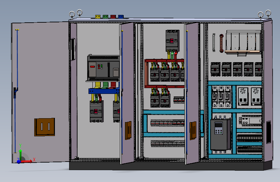Select the black ventilation grille on right side panel

click(x=269, y=132)
